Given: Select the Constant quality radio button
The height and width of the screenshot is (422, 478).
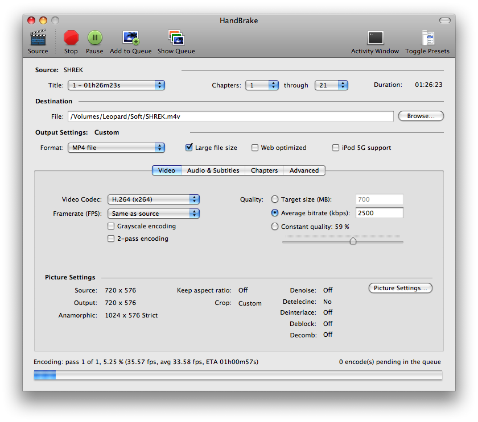Looking at the screenshot, I should coord(275,227).
